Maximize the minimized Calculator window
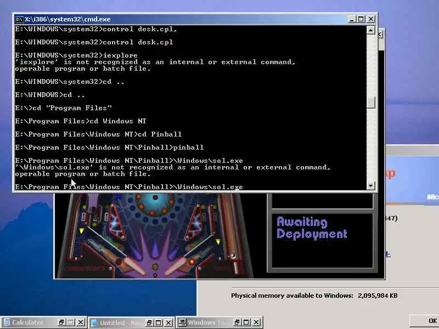The width and height of the screenshot is (439, 329). click(x=71, y=322)
